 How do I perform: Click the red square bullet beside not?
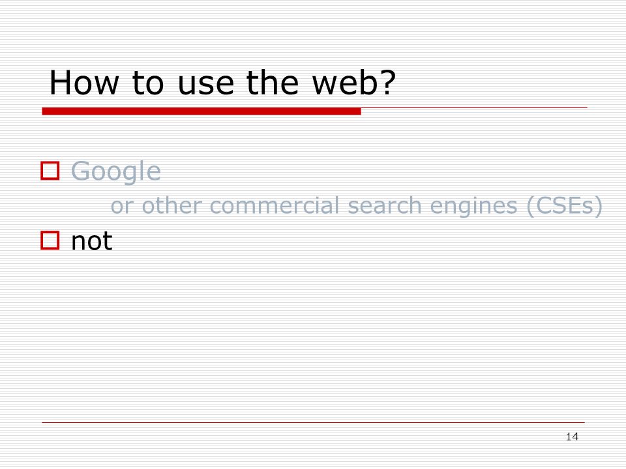50,240
